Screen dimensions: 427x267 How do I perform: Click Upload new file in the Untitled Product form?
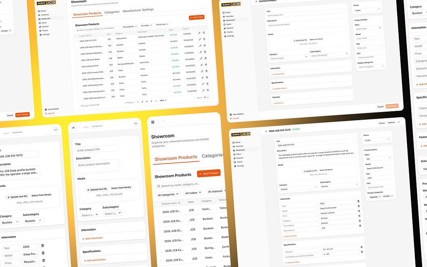click(300, 40)
